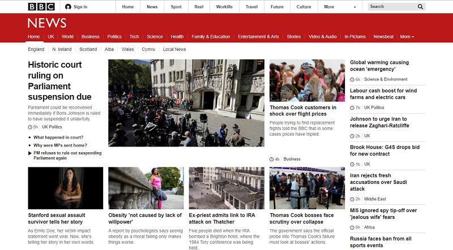Expand the top bar More dropdown arrow
This screenshot has width=453, height=250.
pos(355,7)
